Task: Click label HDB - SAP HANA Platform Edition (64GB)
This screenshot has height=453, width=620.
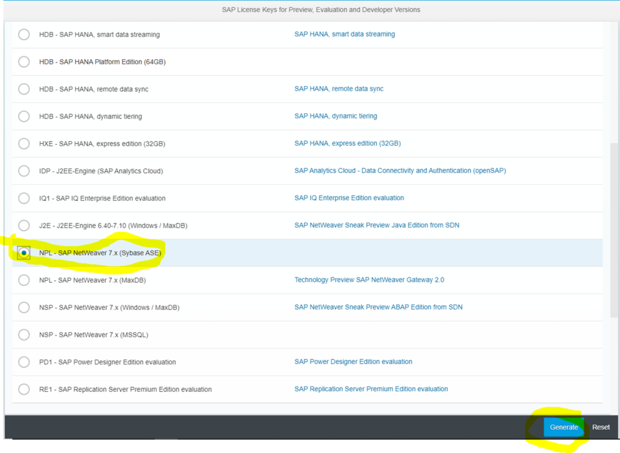Action: click(x=102, y=62)
